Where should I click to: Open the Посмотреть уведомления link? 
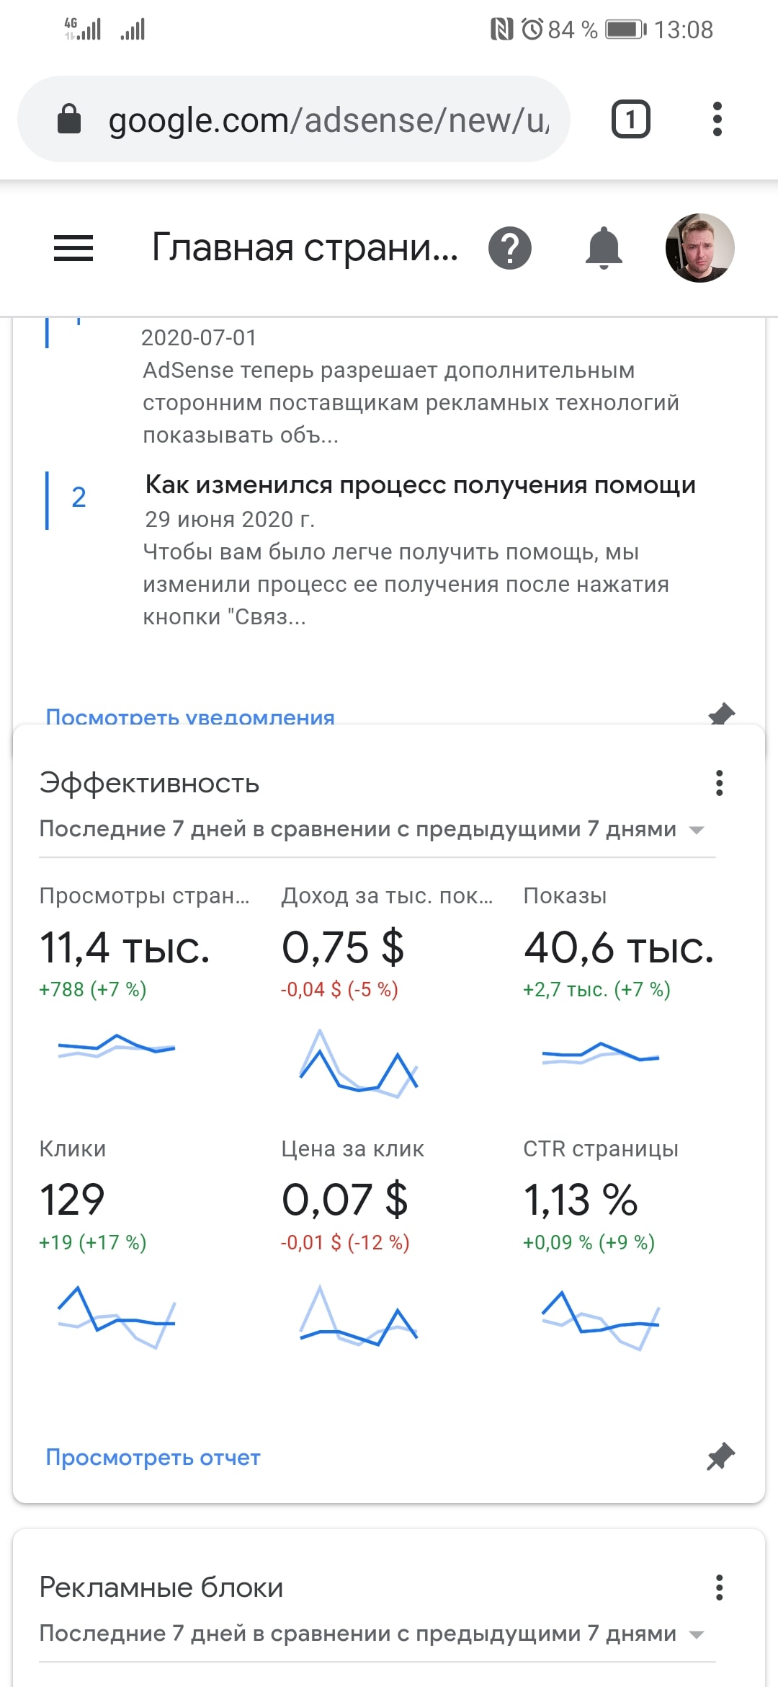tap(190, 717)
